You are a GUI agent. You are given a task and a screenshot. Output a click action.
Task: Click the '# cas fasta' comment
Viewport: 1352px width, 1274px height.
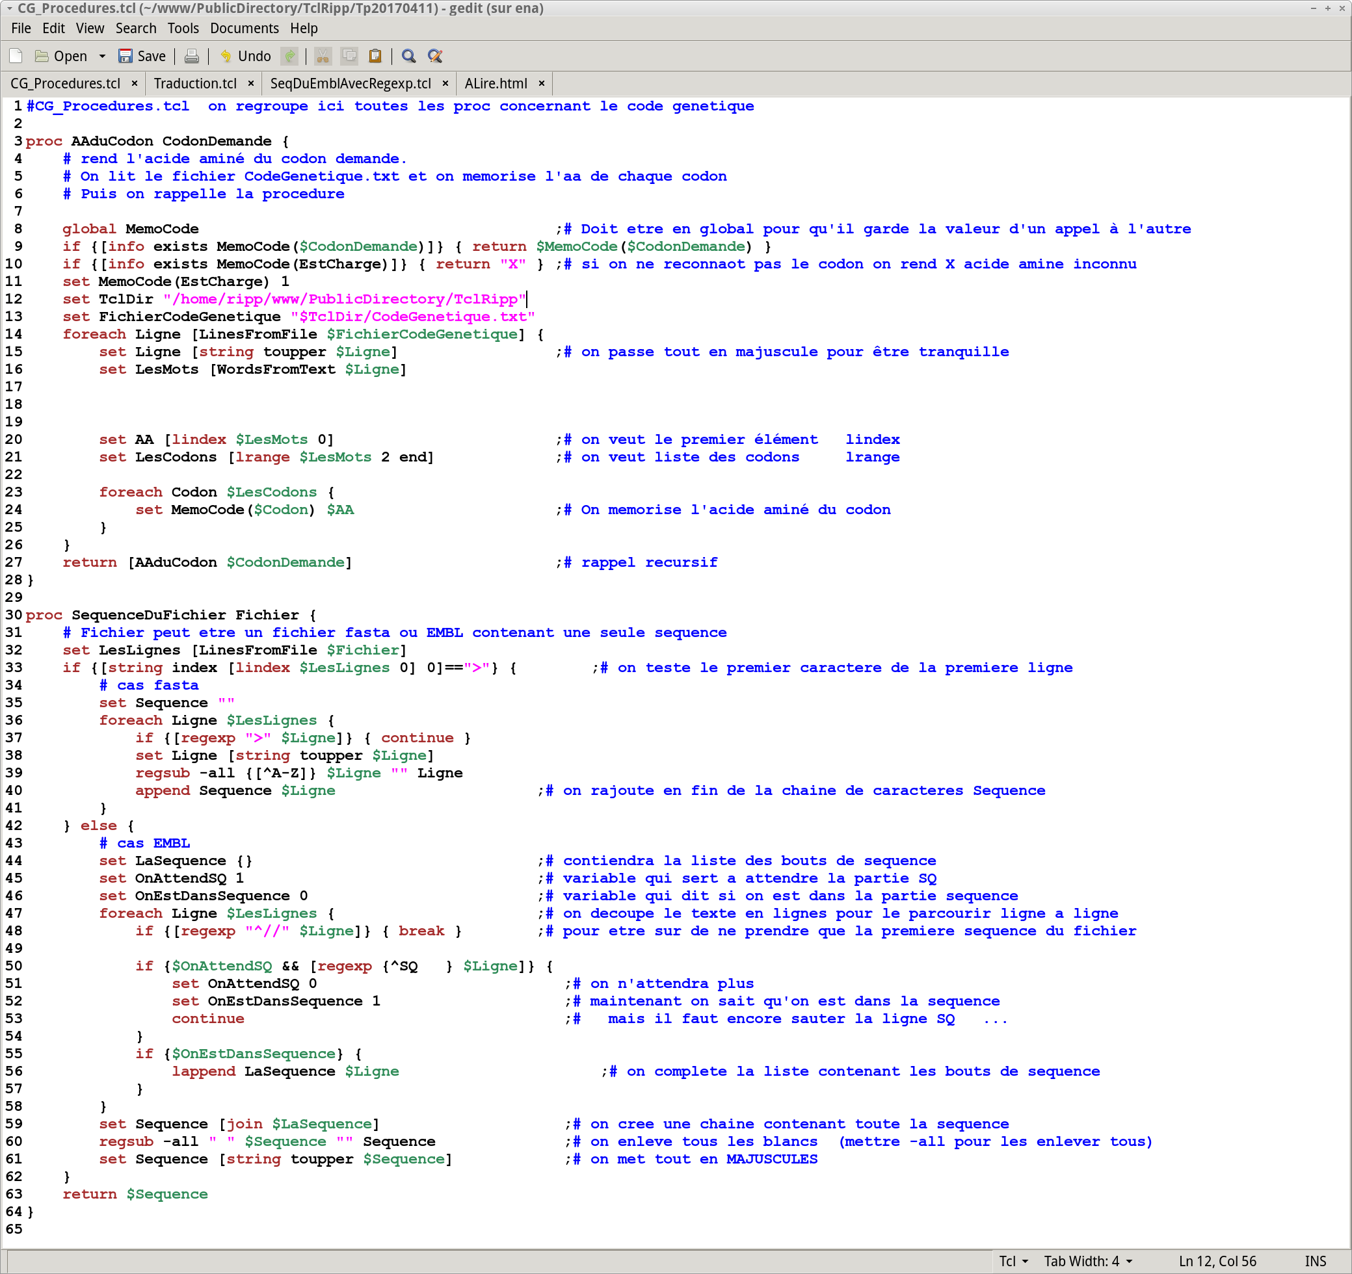[x=149, y=685]
